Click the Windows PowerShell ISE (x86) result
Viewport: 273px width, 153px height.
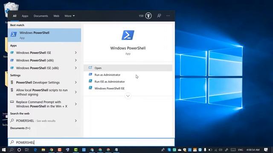[37, 68]
